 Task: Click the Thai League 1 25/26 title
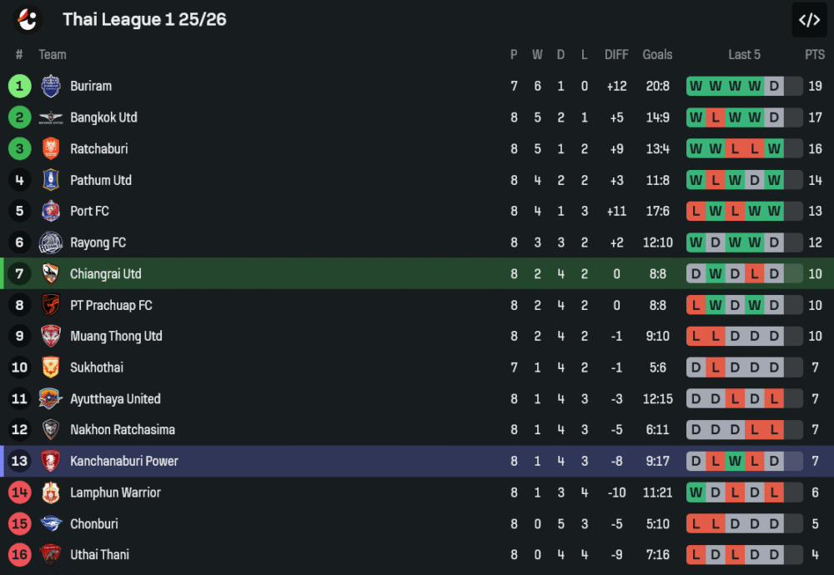pos(144,19)
